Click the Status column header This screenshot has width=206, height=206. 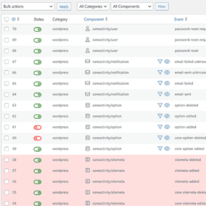click(x=39, y=19)
